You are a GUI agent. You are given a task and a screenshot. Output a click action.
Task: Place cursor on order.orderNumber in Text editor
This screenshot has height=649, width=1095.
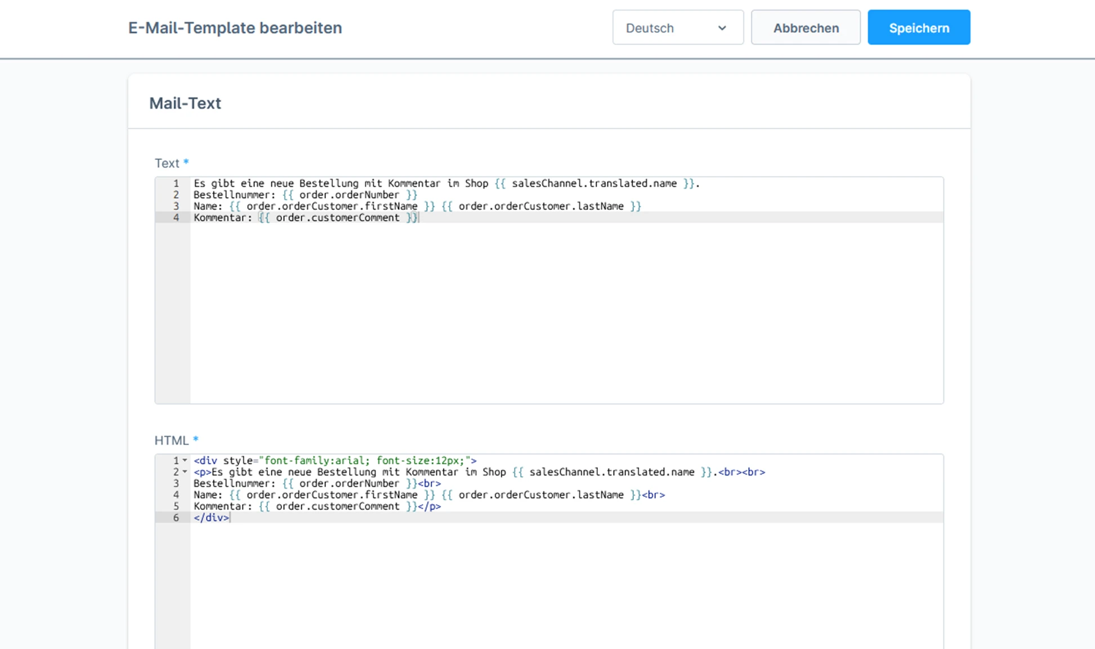click(348, 195)
